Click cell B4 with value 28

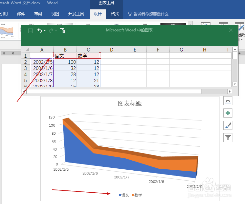pos(65,74)
